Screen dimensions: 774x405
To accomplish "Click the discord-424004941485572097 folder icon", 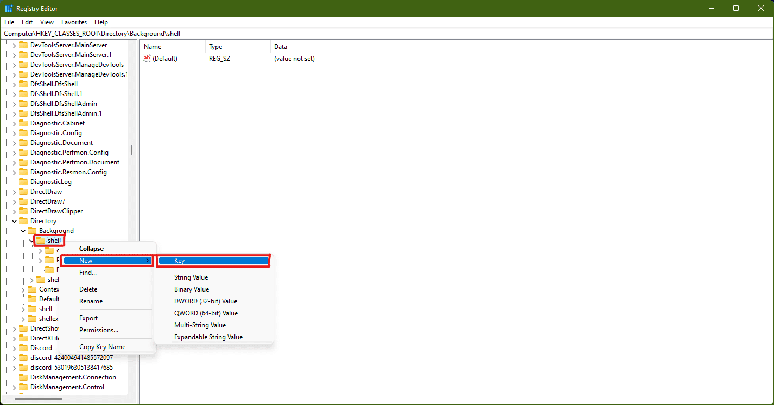I will point(24,357).
